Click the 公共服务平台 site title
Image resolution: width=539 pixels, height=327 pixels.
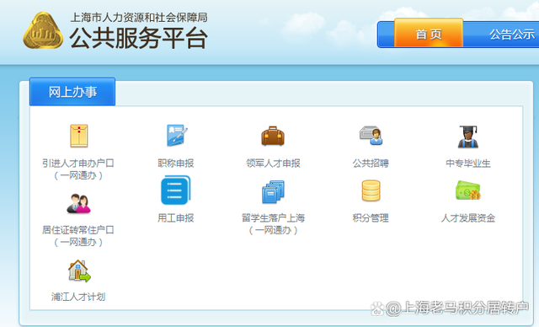point(138,38)
